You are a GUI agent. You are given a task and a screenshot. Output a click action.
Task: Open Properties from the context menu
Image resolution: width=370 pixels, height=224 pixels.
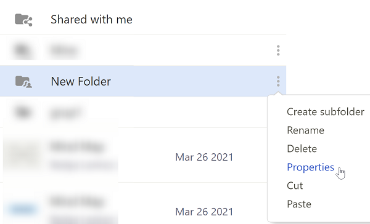[311, 167]
